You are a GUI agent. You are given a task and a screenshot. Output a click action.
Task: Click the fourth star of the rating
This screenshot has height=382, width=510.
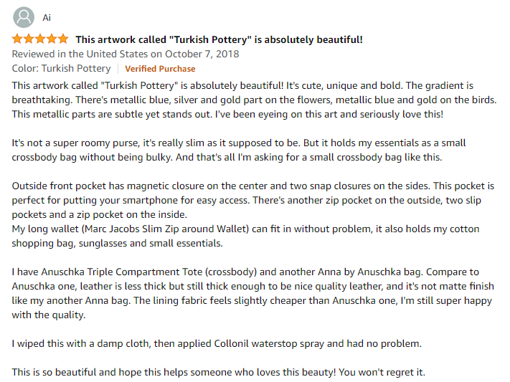52,39
